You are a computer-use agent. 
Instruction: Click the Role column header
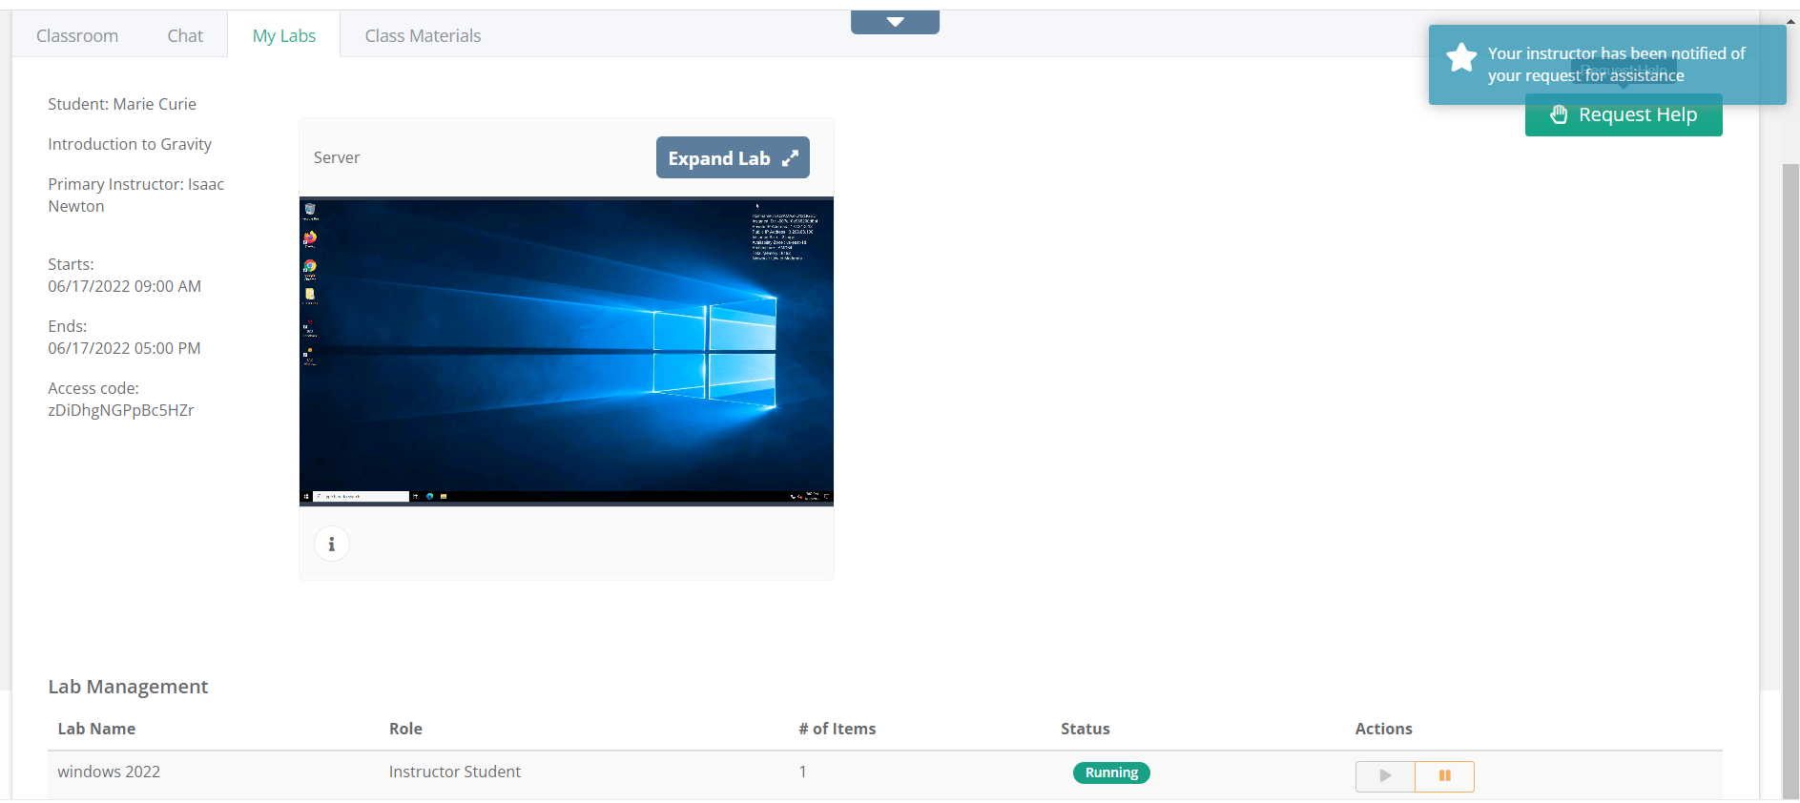405,729
